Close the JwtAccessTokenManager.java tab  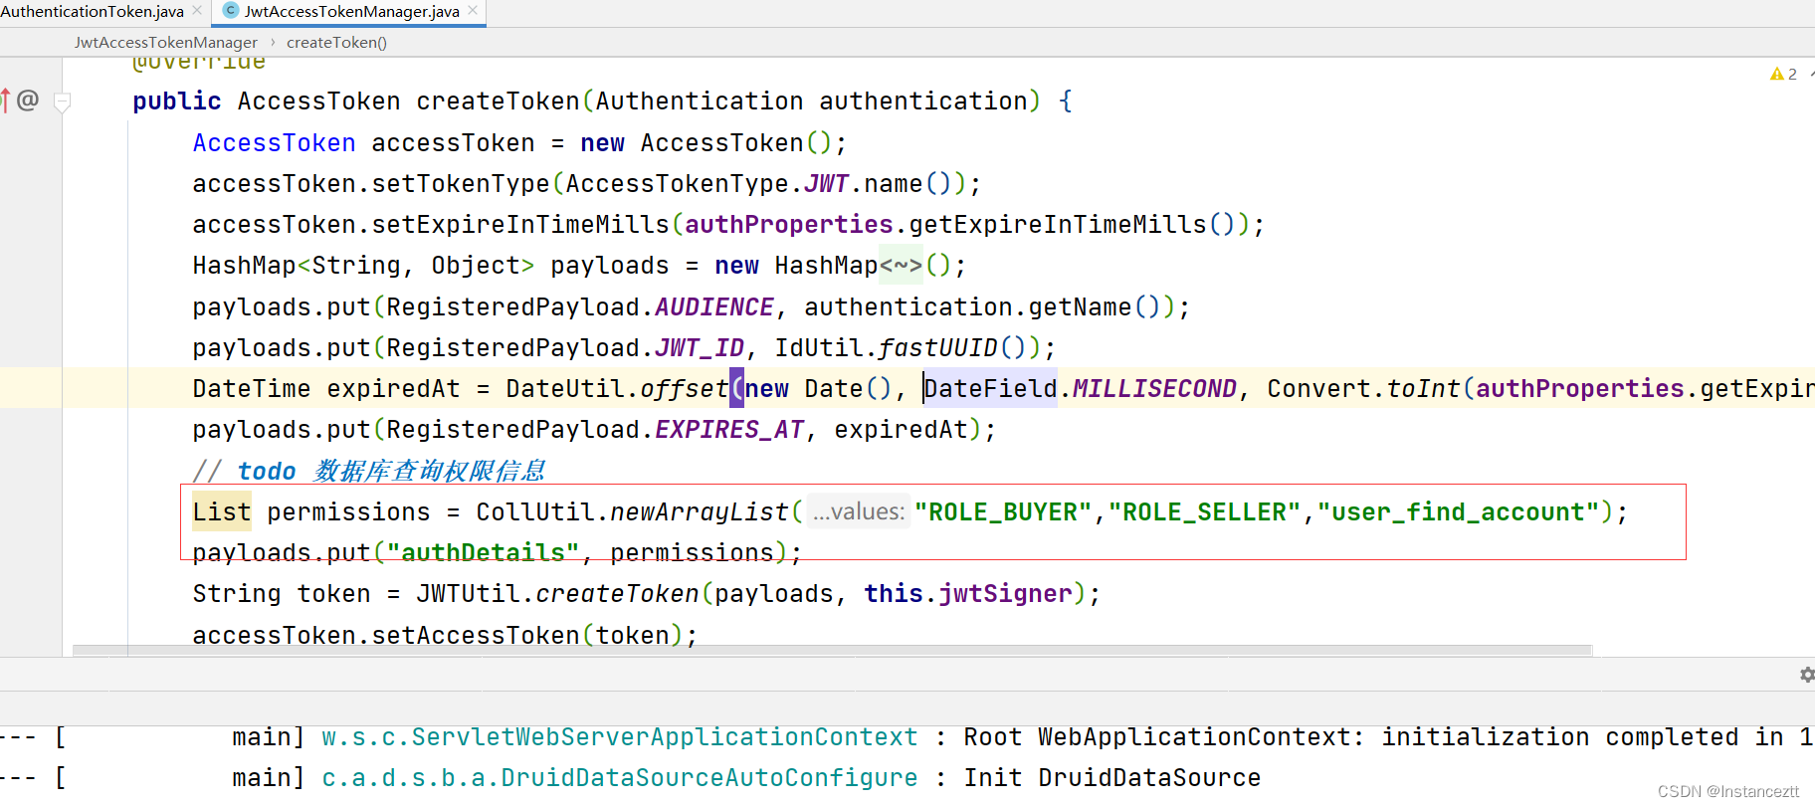(x=473, y=11)
